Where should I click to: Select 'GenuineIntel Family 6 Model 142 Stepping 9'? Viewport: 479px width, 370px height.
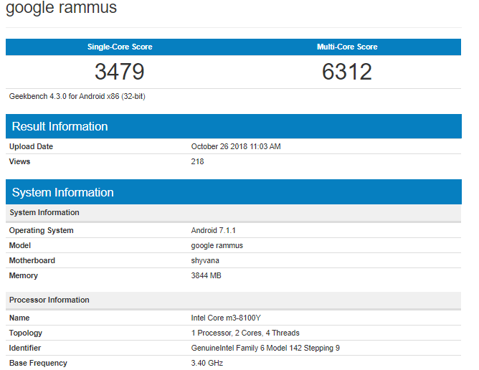click(265, 348)
